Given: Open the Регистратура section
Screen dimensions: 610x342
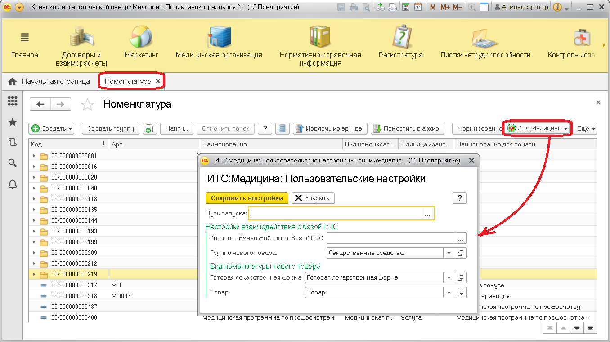Looking at the screenshot, I should click(400, 43).
